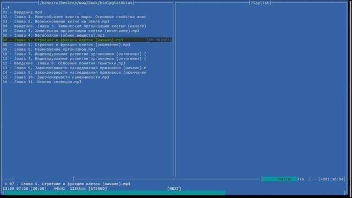Select track 02 Глава 1. Многообразие живого мира
Viewport: 352px width, 198px height.
(x=74, y=17)
